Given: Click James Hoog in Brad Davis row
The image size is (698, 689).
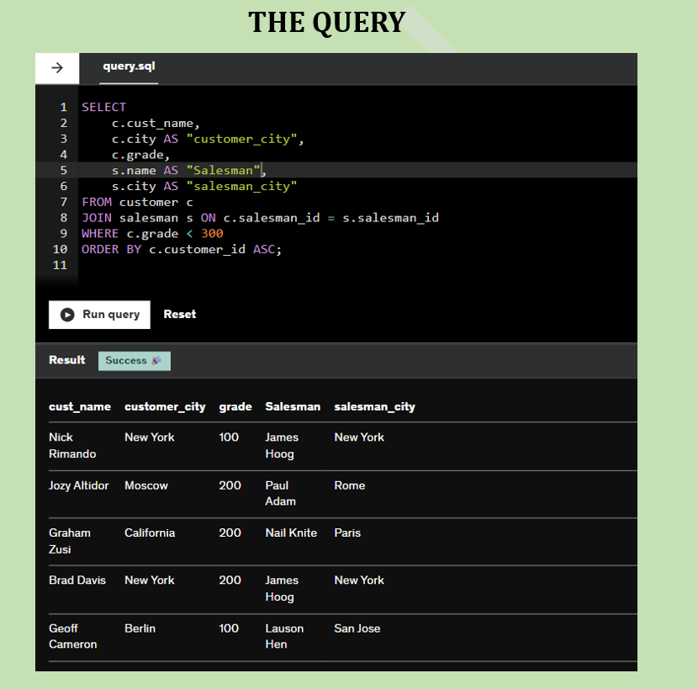Looking at the screenshot, I should click(282, 588).
